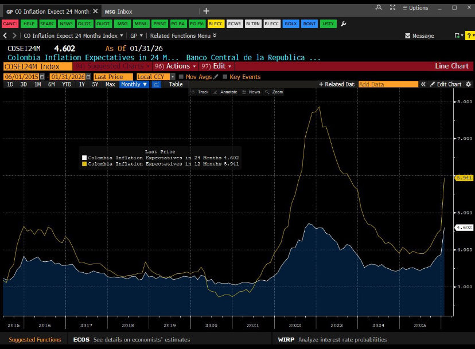The image size is (475, 349).
Task: Click the export window icon near Message
Action: [x=457, y=36]
